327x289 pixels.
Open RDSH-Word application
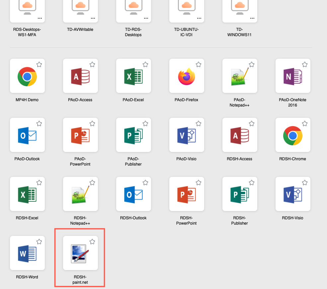pos(27,253)
